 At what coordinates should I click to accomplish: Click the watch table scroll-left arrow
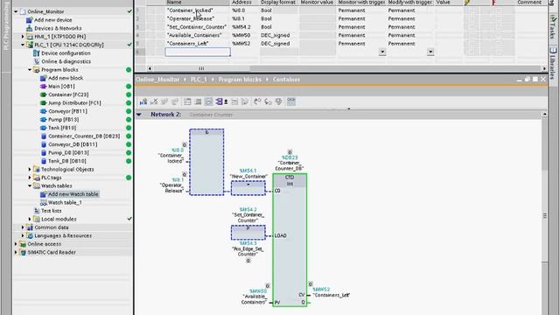point(150,68)
